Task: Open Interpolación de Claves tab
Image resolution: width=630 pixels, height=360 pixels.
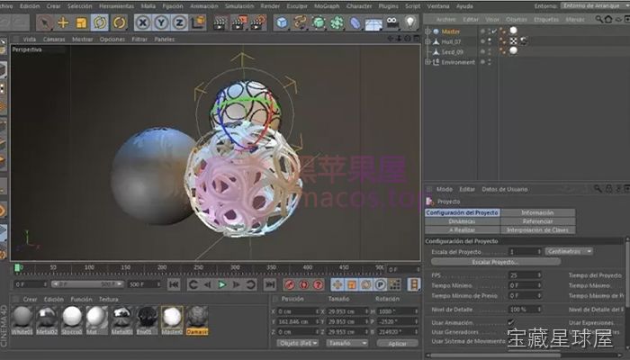Action: (x=537, y=230)
